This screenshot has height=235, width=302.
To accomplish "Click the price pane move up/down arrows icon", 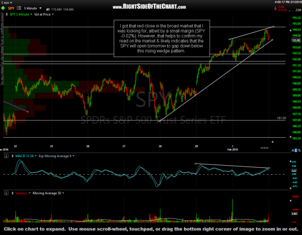I will click(x=7, y=15).
